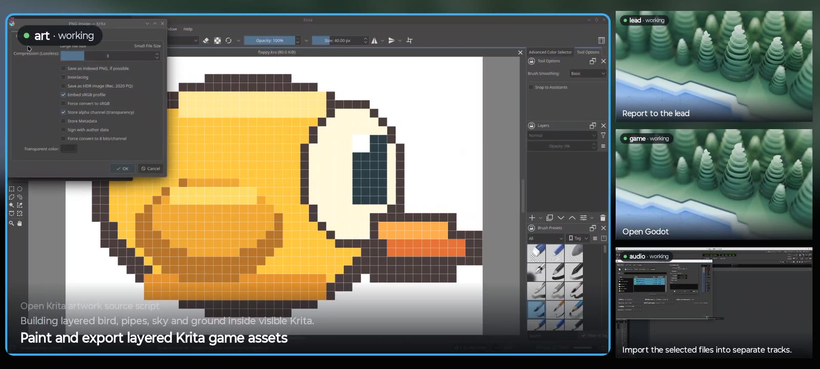This screenshot has height=369, width=820.
Task: Open brush presets view menu icon
Action: click(595, 238)
